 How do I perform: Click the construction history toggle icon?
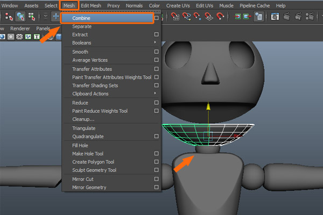coord(259,17)
